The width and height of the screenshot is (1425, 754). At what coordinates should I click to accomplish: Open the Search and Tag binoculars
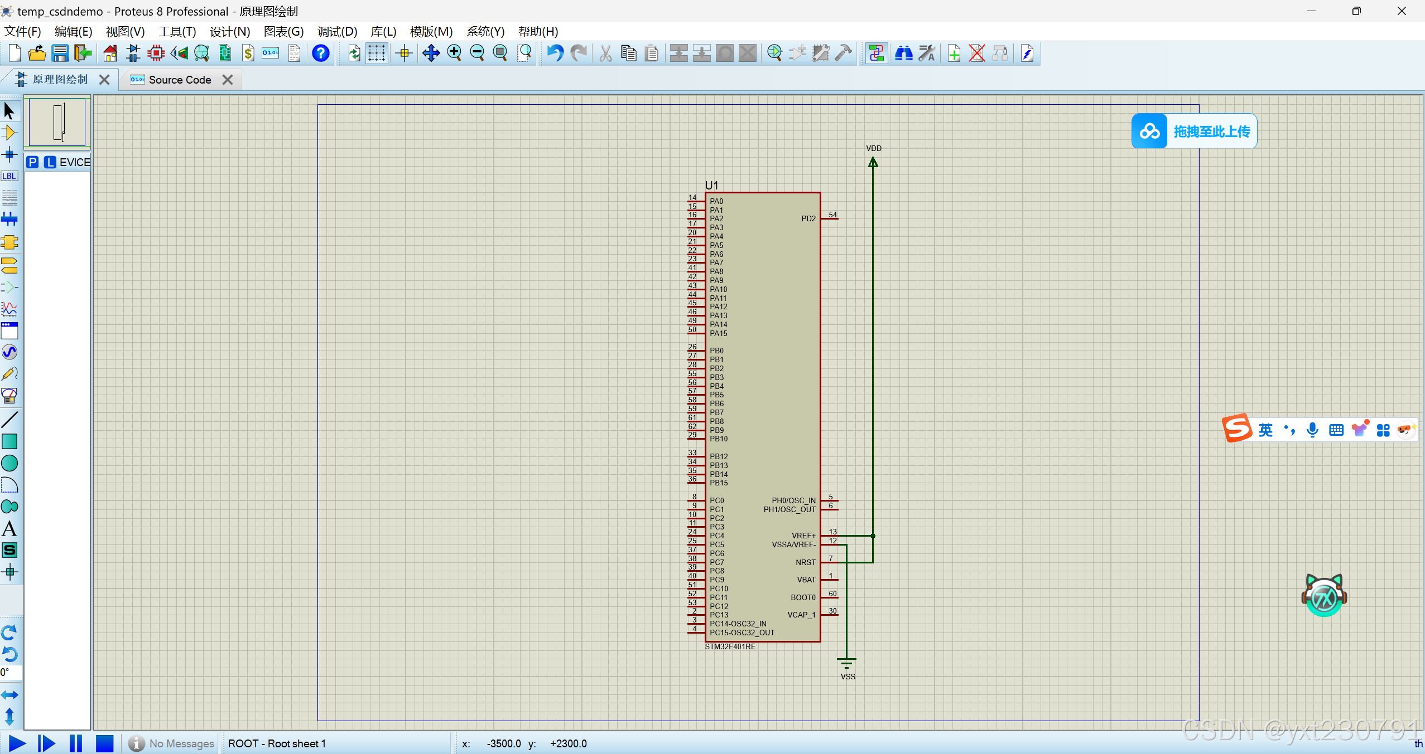[903, 53]
